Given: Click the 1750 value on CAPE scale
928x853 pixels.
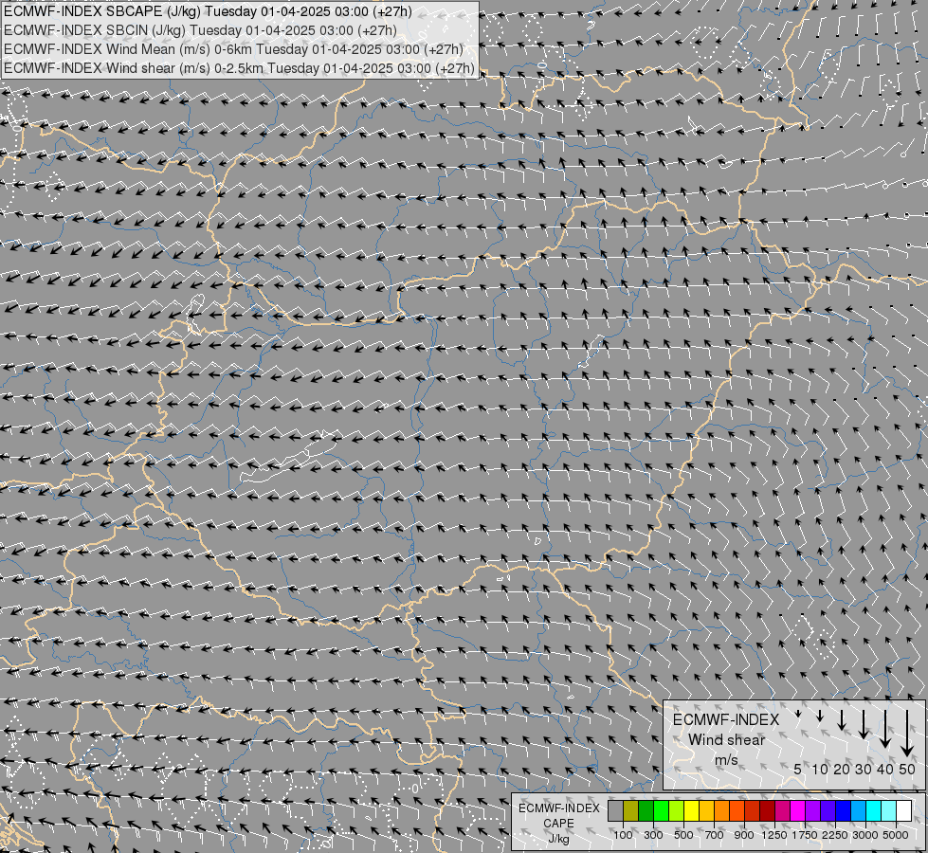Looking at the screenshot, I should click(805, 835).
